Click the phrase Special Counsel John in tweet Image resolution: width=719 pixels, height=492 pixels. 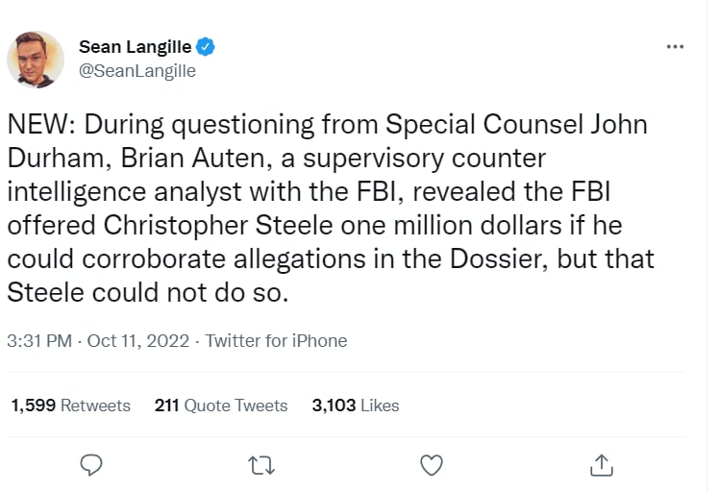516,125
